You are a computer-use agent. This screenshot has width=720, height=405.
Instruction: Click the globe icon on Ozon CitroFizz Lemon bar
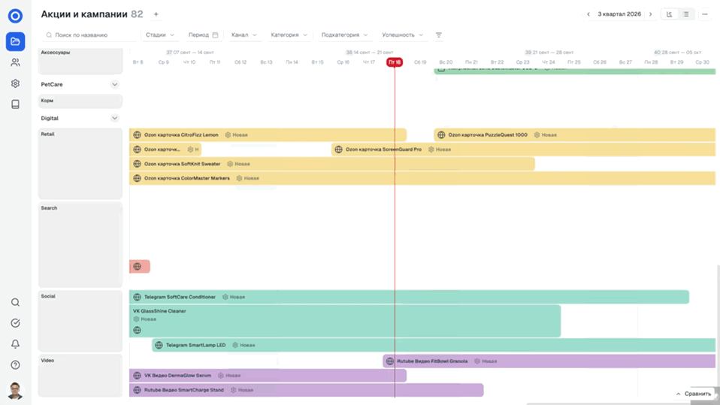point(137,135)
